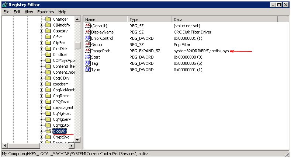
Task: Click the ContentIndex folder icon
Action: (48, 72)
